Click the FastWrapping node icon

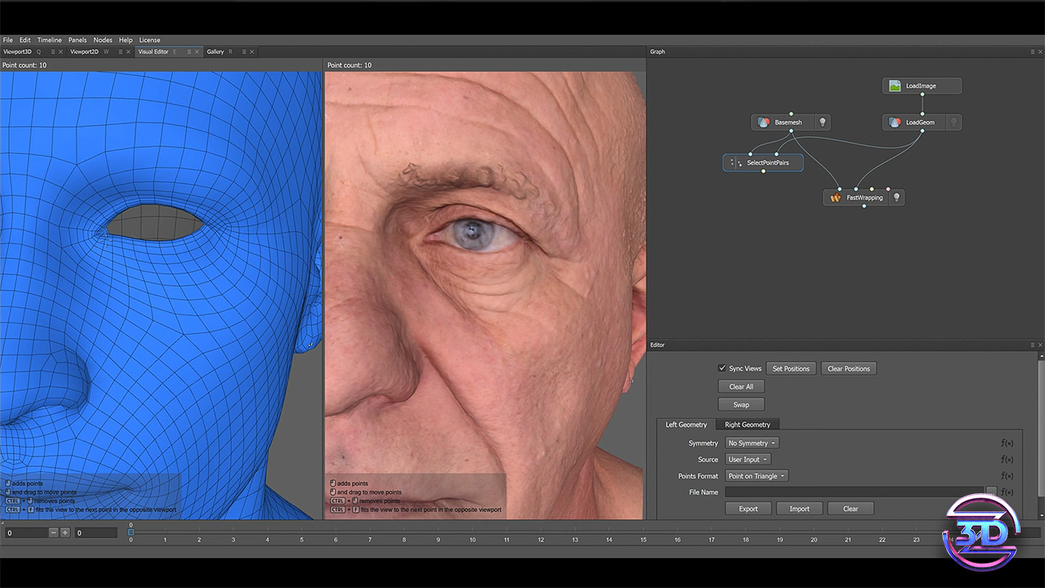tap(835, 198)
